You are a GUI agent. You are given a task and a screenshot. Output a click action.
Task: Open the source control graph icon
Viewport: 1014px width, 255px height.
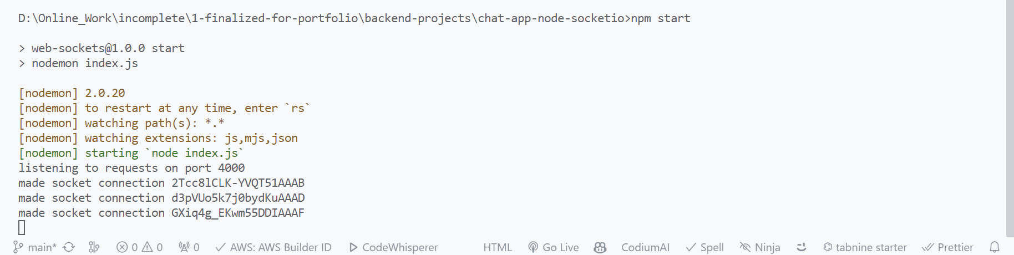94,247
